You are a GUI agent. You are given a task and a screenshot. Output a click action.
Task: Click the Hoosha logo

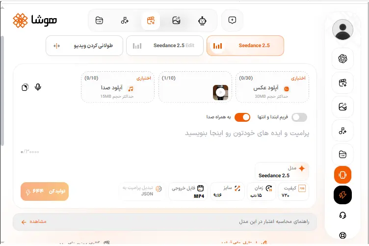pyautogui.click(x=35, y=20)
